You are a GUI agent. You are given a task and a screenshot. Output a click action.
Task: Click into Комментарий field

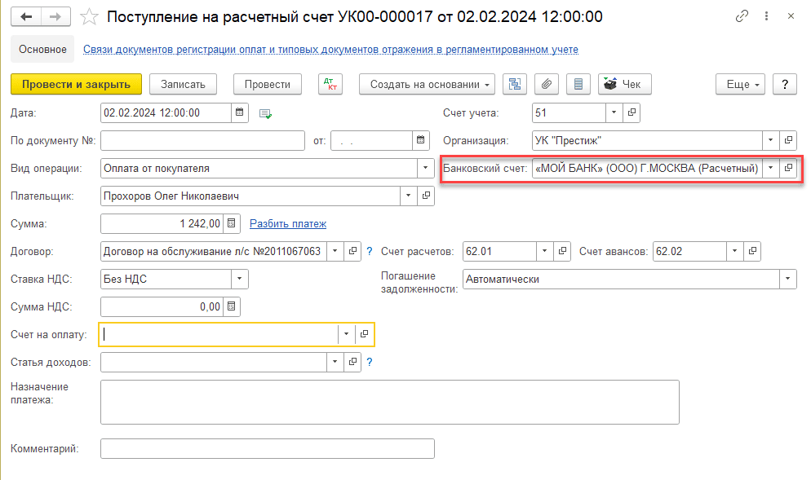click(x=268, y=448)
